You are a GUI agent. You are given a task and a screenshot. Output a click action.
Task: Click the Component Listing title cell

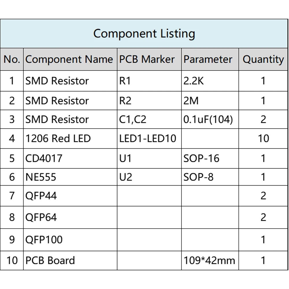[144, 34]
